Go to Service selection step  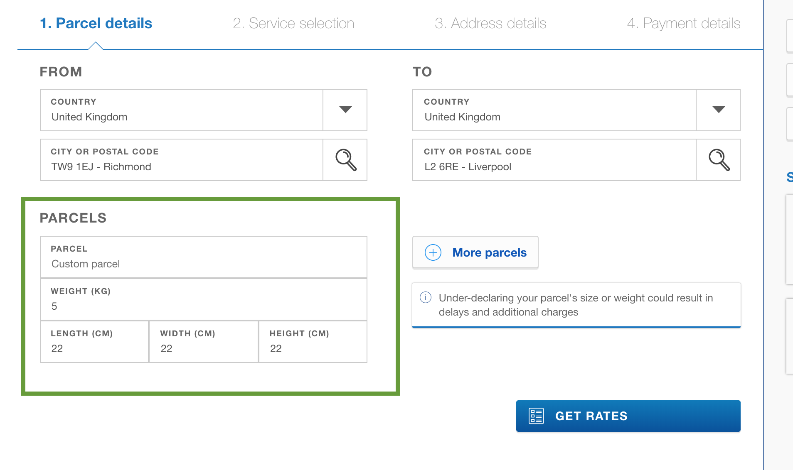pos(293,23)
